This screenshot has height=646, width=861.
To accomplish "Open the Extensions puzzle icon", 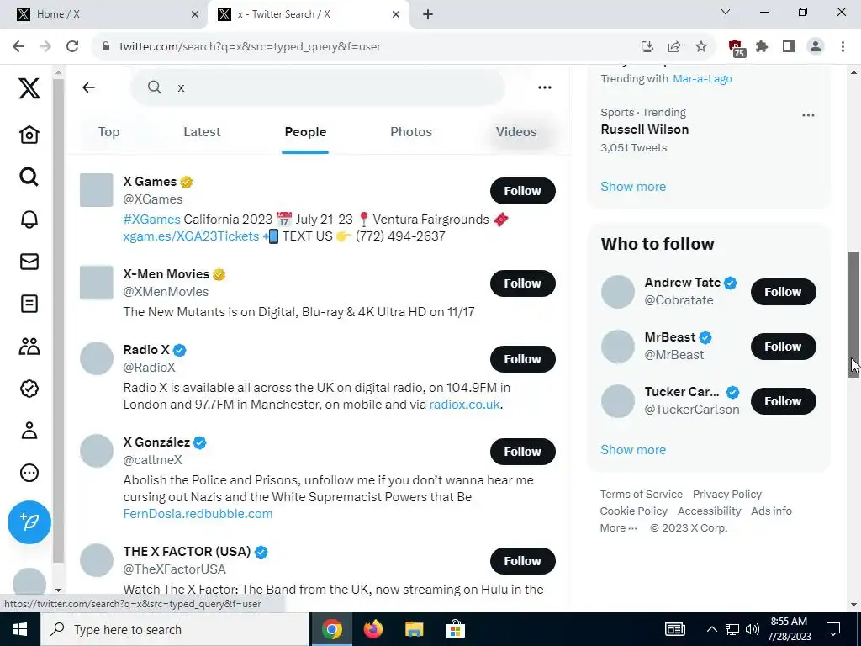I will tap(762, 47).
